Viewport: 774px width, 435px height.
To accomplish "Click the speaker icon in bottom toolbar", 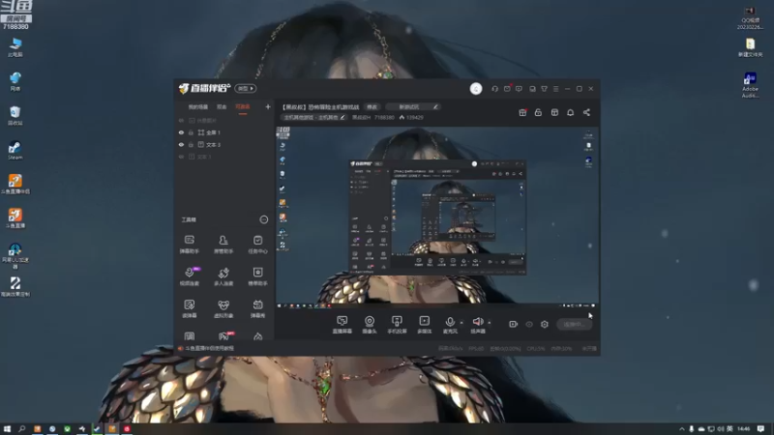I will point(477,322).
